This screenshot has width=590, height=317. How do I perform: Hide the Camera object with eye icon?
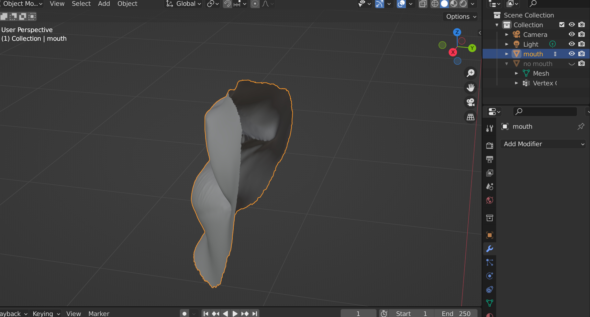pos(572,34)
